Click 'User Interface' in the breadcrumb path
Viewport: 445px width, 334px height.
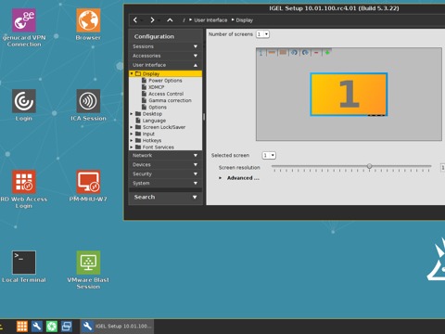click(x=210, y=20)
